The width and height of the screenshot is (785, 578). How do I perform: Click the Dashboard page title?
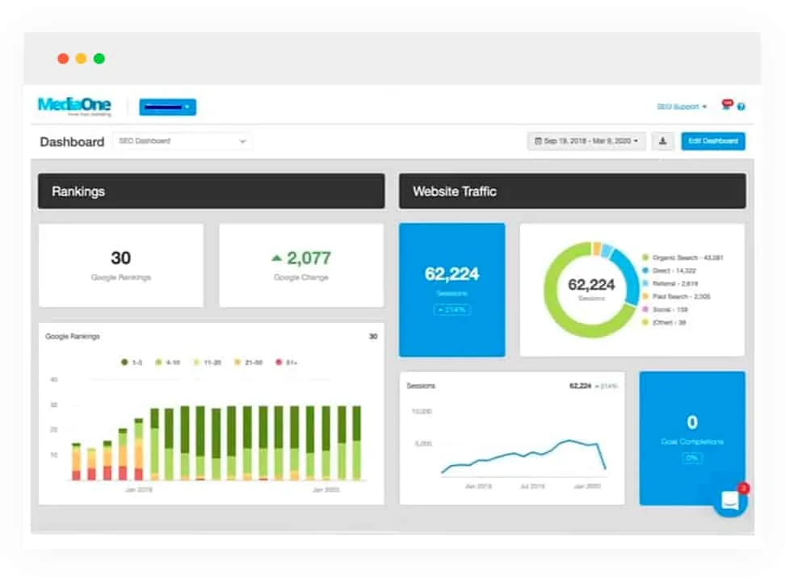pyautogui.click(x=72, y=142)
